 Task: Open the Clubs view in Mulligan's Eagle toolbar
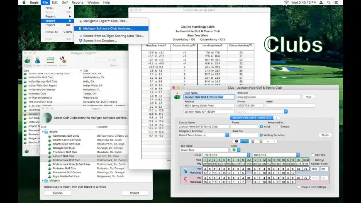click(28, 61)
